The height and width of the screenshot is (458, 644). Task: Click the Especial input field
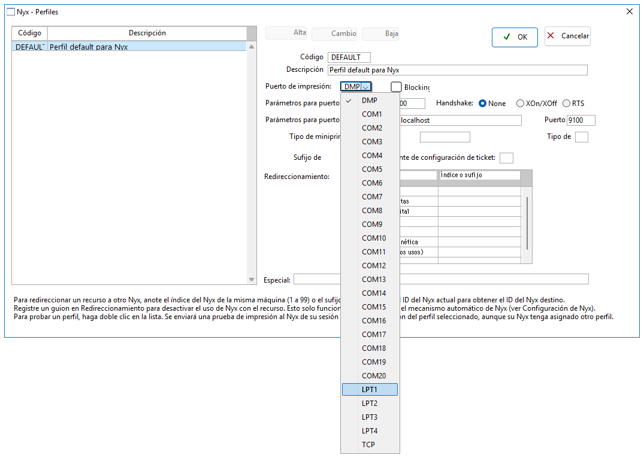[441, 280]
